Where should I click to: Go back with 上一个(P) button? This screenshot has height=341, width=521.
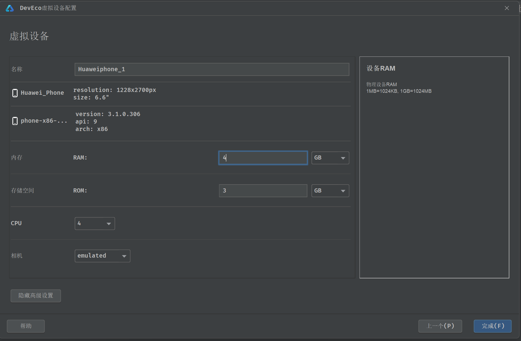[440, 326]
